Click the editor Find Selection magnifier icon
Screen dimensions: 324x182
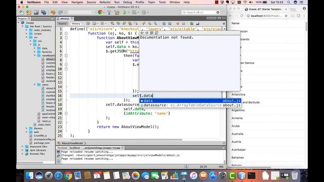[112, 24]
